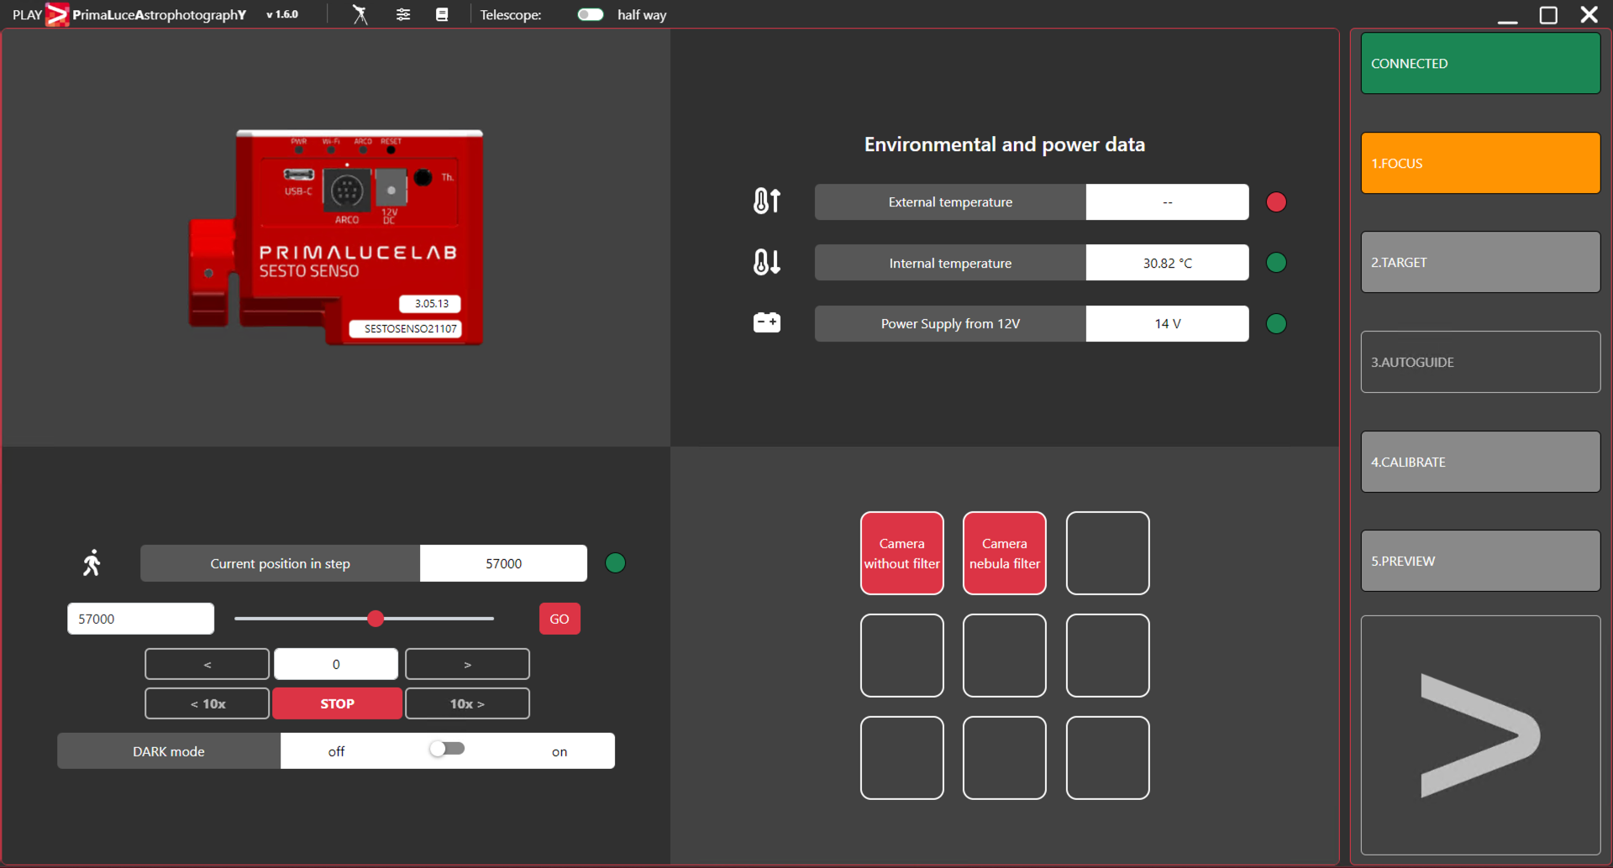Click the focuser position slider handle
1613x868 pixels.
click(x=376, y=619)
